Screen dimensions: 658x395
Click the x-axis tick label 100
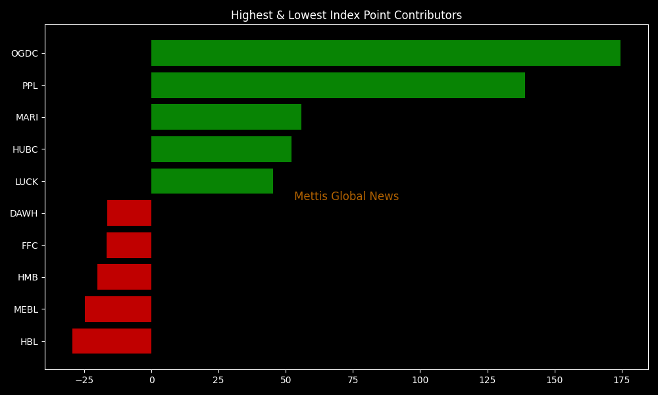[x=420, y=381]
